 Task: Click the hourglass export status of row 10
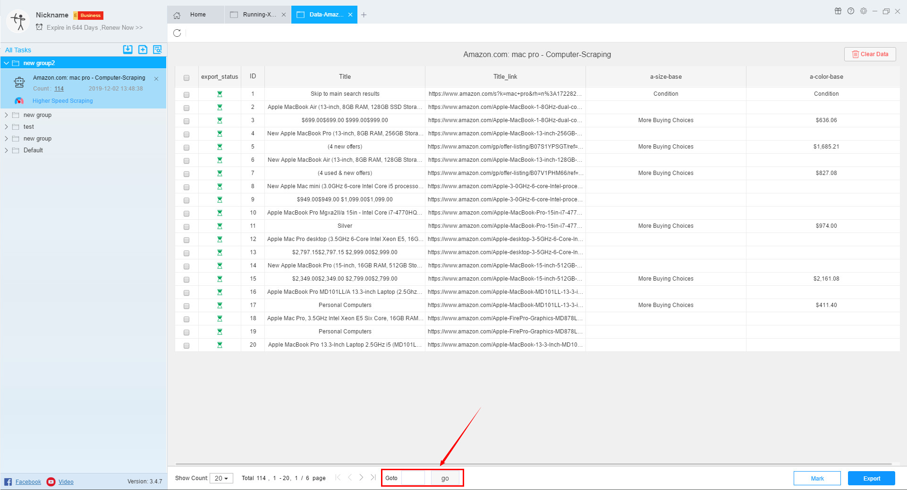tap(220, 213)
